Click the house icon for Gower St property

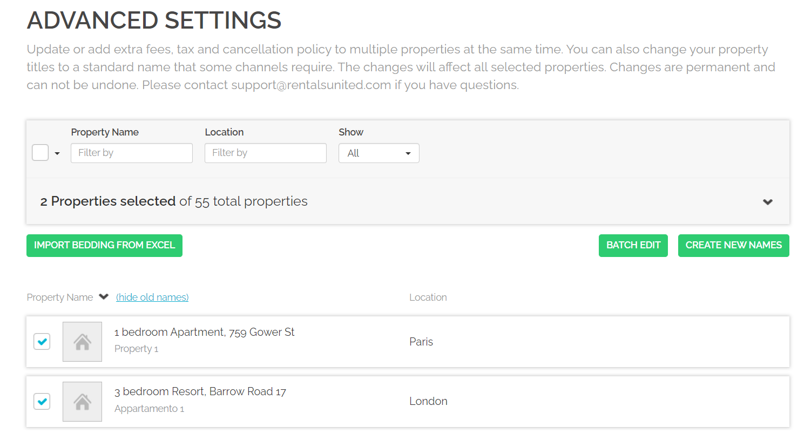[x=82, y=342]
